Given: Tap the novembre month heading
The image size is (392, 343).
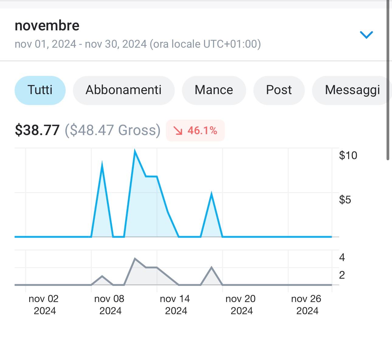Looking at the screenshot, I should pos(47,25).
